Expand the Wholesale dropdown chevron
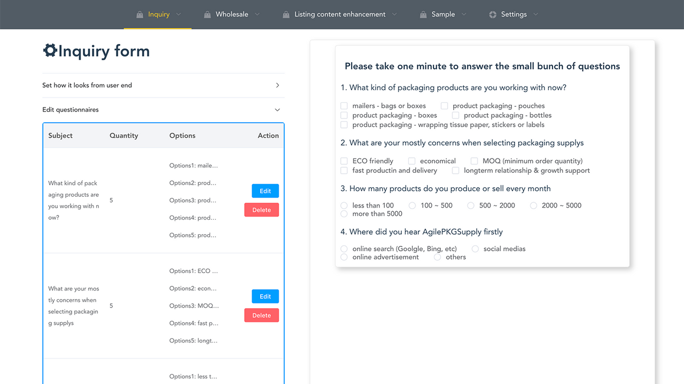 pos(257,14)
